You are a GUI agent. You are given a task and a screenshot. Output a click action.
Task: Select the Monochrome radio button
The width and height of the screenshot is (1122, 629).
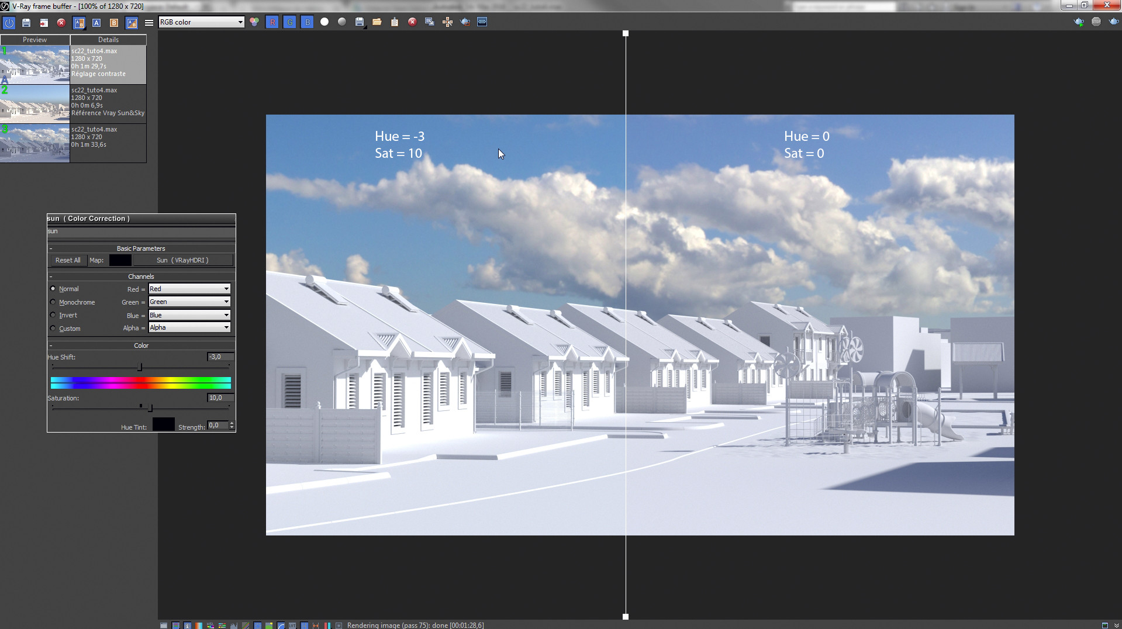[53, 302]
